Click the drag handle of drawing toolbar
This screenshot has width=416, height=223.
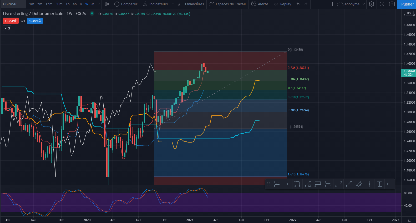268,184
